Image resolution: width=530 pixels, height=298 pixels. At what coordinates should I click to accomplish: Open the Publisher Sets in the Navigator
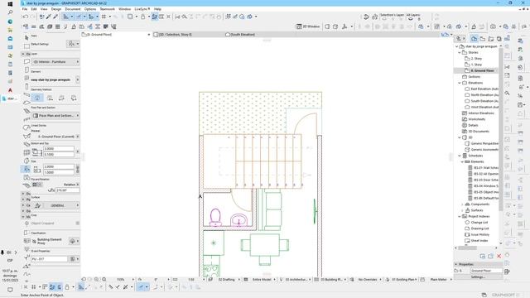(499, 39)
